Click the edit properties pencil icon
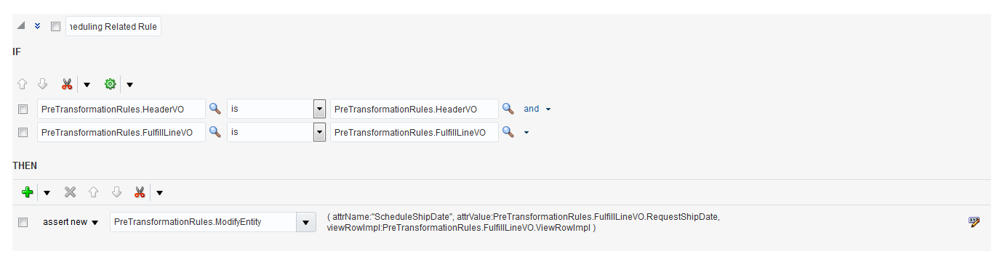The image size is (1005, 267). 974,222
